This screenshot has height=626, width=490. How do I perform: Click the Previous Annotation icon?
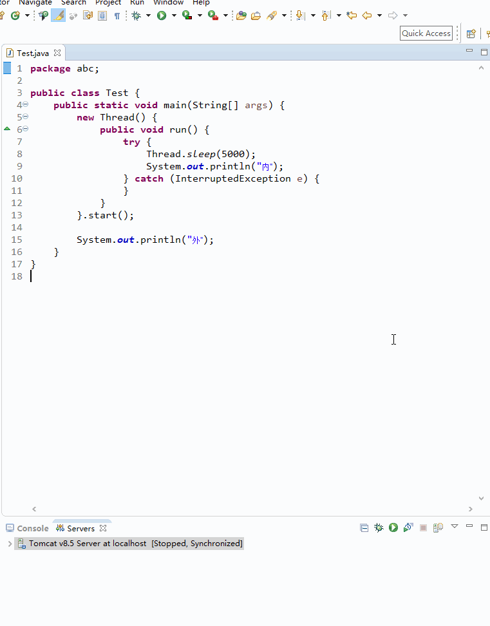[326, 15]
